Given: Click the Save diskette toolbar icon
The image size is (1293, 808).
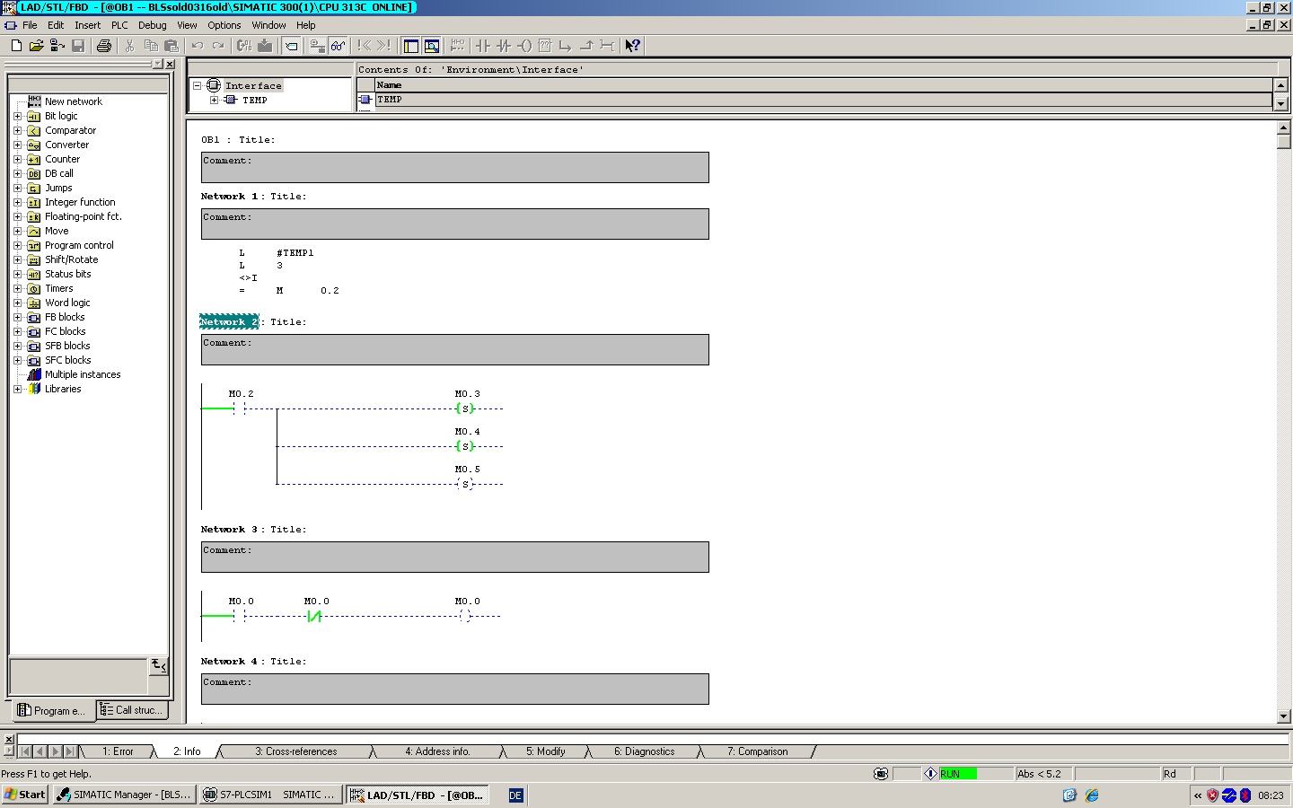Looking at the screenshot, I should coord(78,46).
